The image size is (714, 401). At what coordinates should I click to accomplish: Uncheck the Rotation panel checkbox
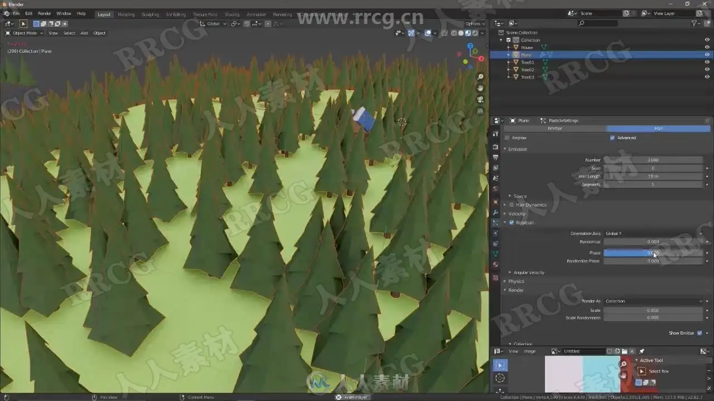pos(512,223)
